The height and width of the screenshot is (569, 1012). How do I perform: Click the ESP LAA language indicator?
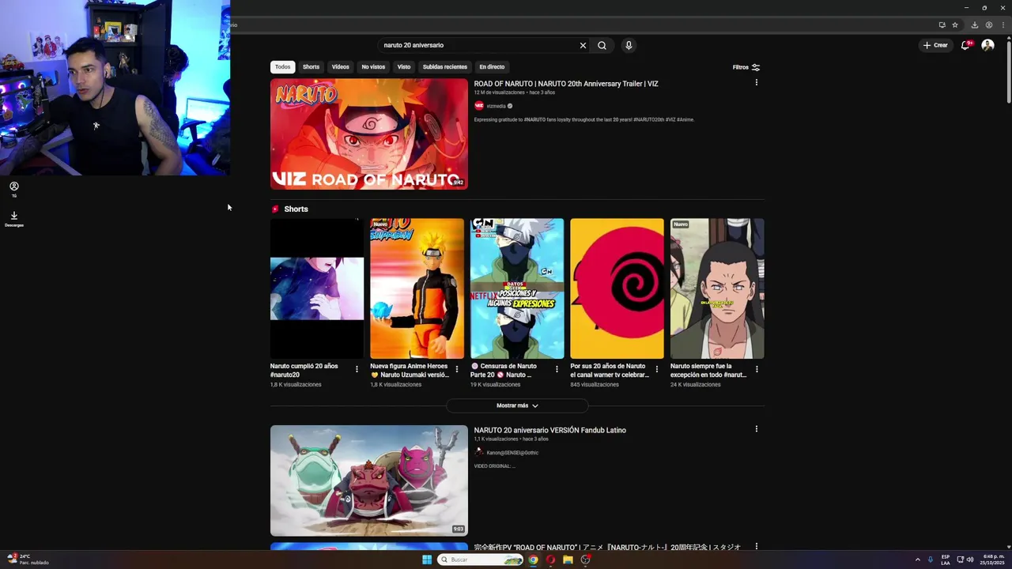[946, 560]
